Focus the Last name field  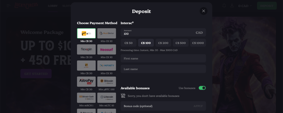tap(163, 69)
